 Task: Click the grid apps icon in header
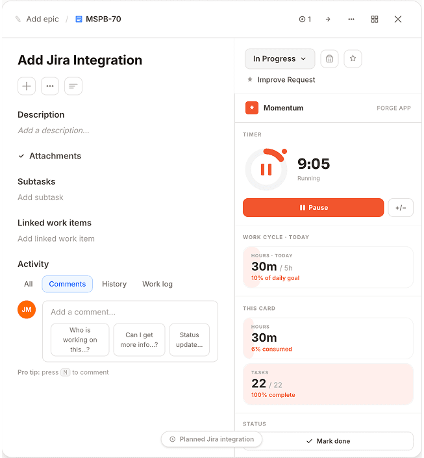point(375,19)
